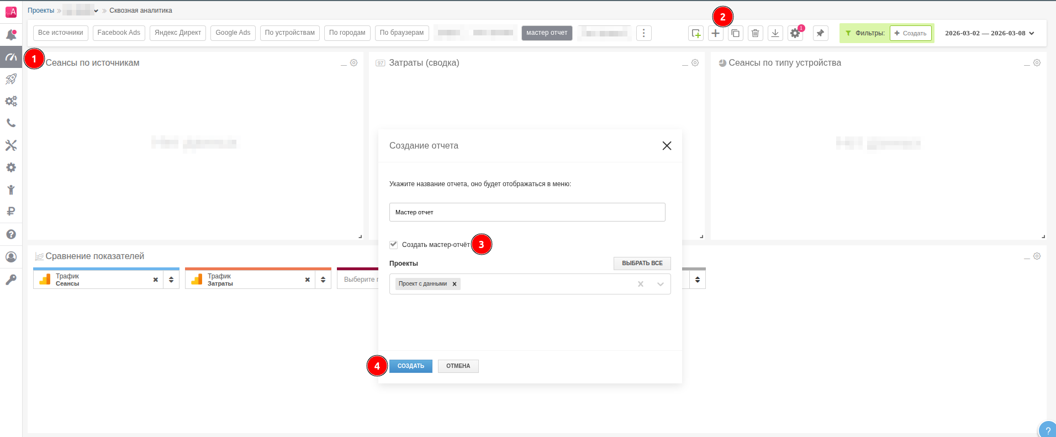Open the По устройствам report tab
Screen dimensions: 1056x437
click(x=289, y=33)
